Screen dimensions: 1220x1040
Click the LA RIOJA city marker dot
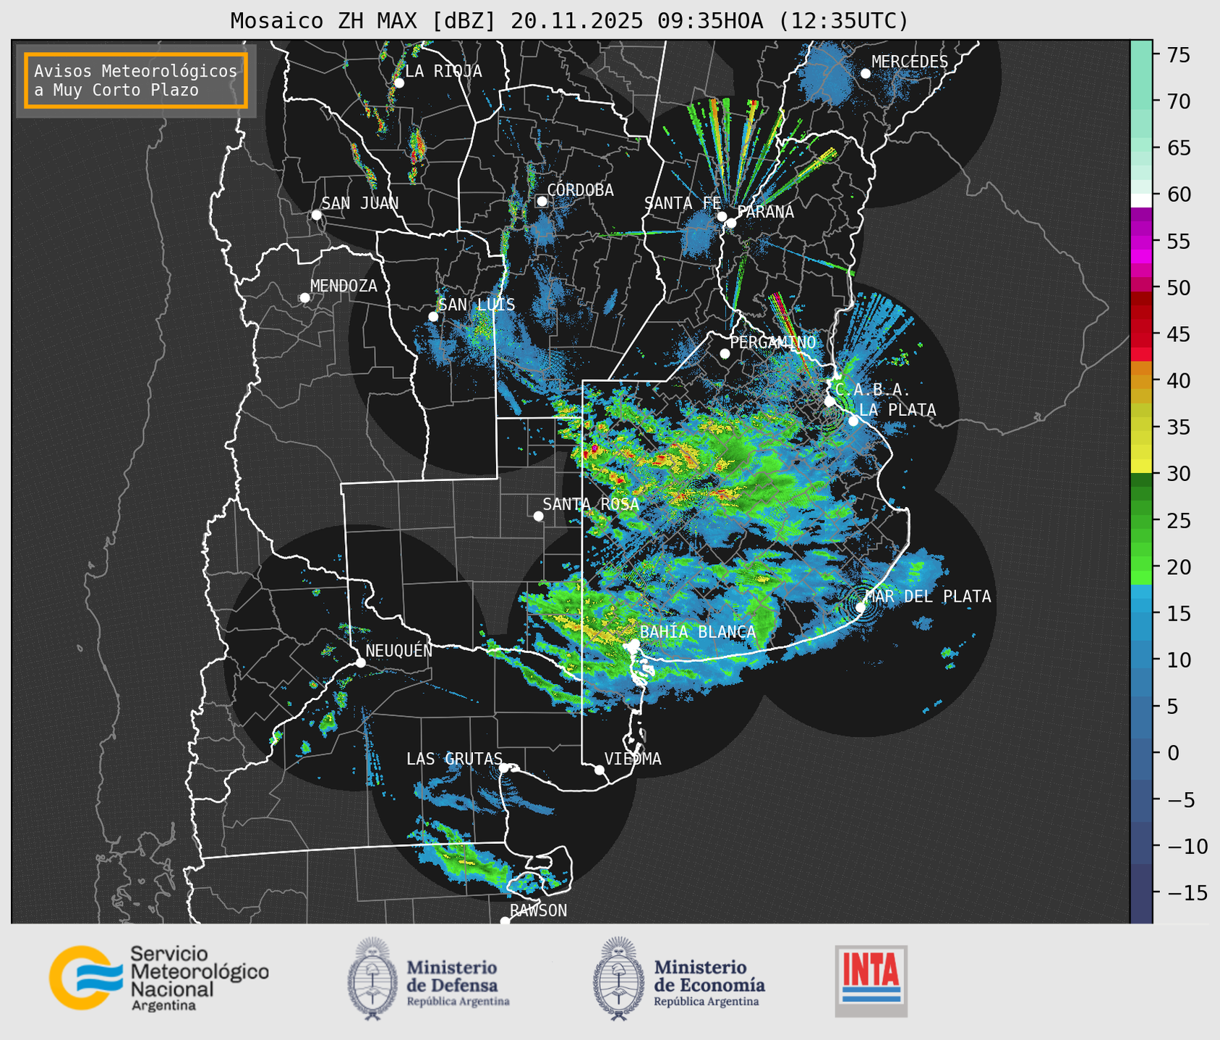[399, 83]
